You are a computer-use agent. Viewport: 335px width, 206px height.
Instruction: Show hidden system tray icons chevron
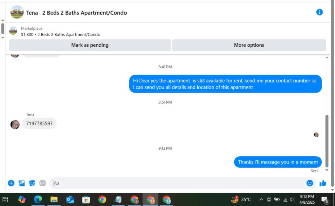tap(261, 199)
